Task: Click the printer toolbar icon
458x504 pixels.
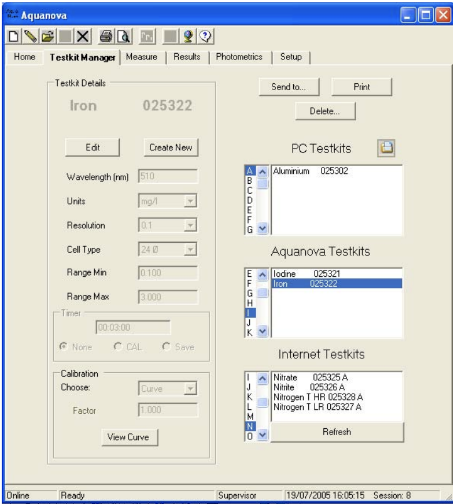Action: point(106,36)
